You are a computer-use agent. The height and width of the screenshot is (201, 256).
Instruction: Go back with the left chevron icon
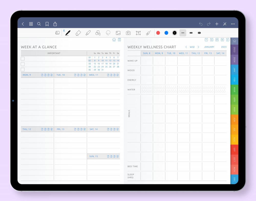click(x=23, y=24)
